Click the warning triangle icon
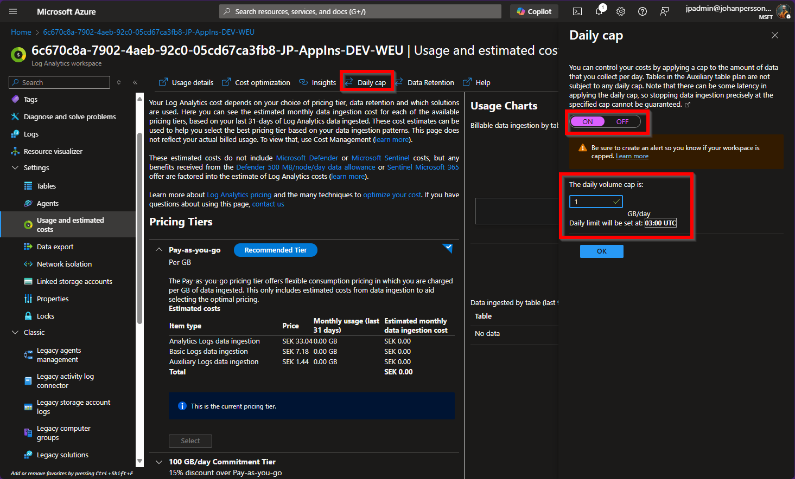The height and width of the screenshot is (479, 795). (x=583, y=148)
